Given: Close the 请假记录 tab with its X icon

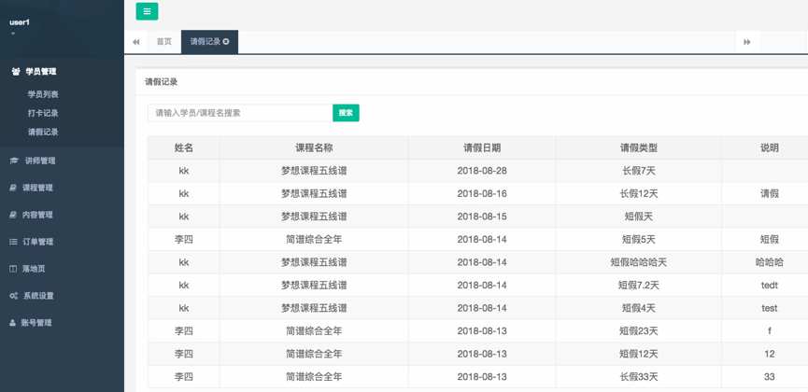Looking at the screenshot, I should (x=226, y=42).
